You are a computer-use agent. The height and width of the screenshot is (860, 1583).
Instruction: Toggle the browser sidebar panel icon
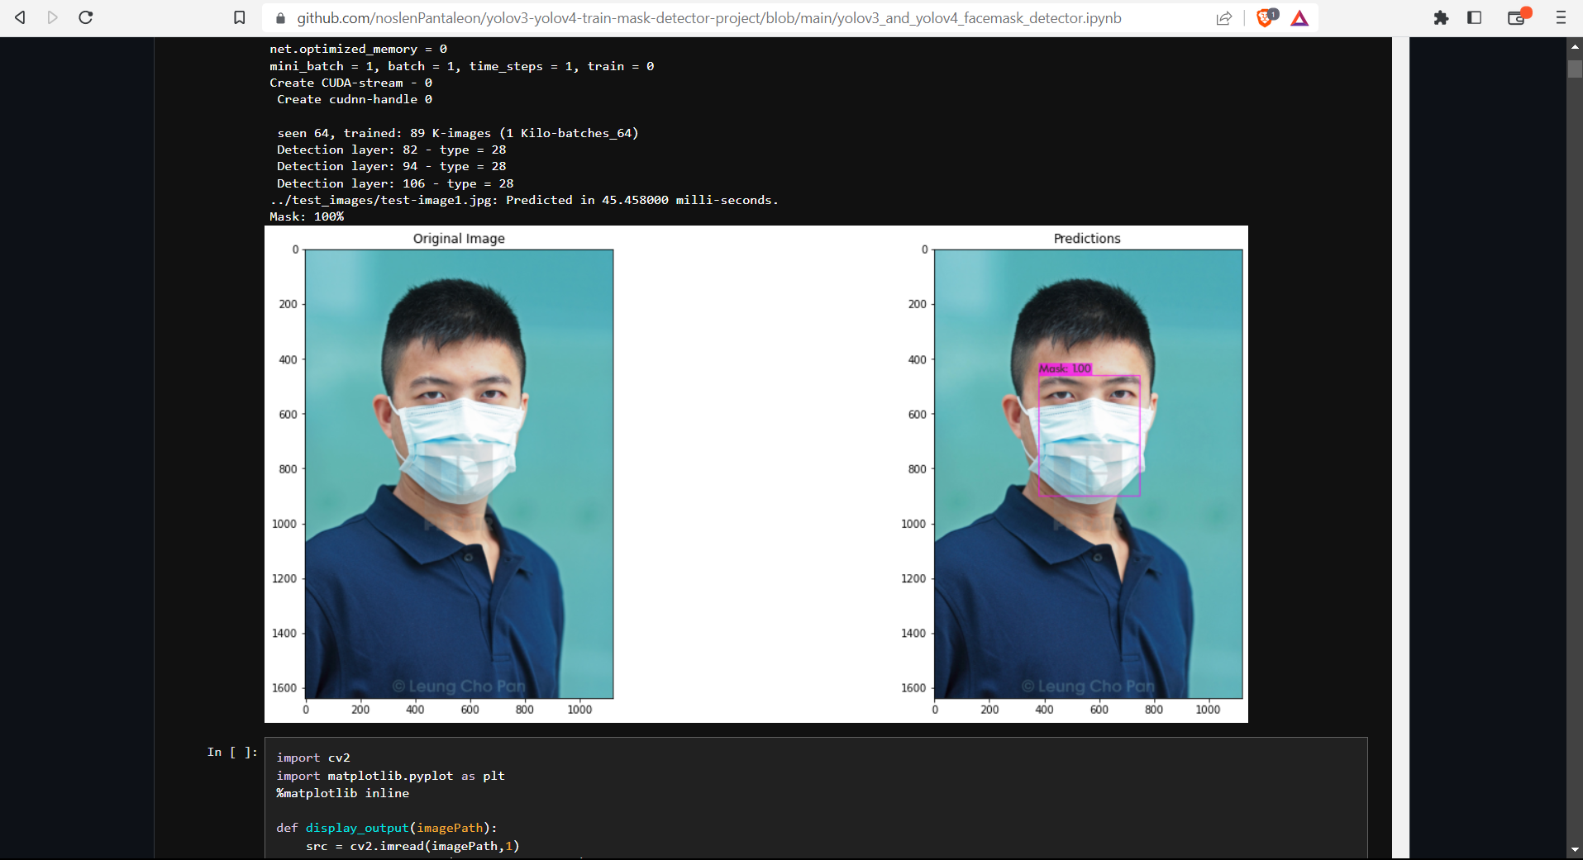(x=1474, y=17)
